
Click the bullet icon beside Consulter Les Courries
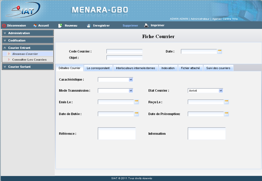click(9, 60)
